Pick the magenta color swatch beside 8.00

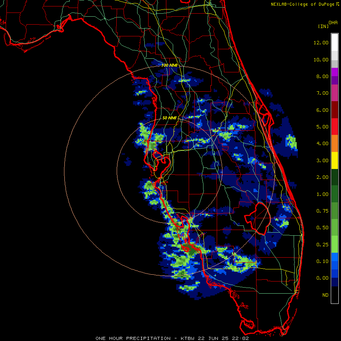point(335,72)
